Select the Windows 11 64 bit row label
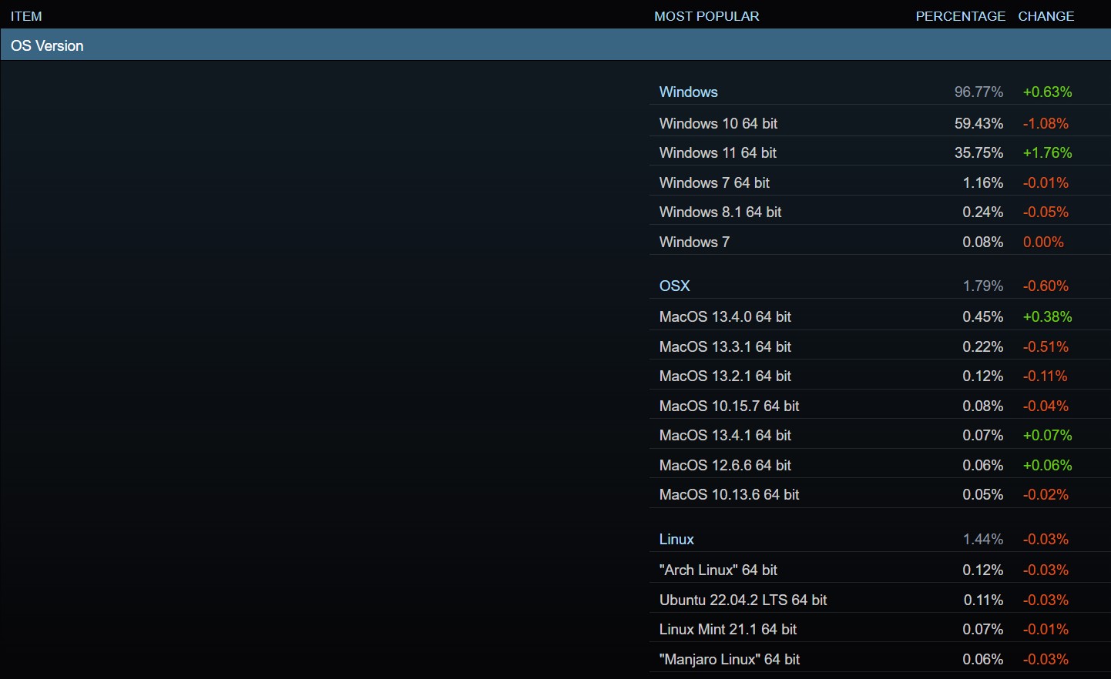The image size is (1111, 679). point(718,152)
